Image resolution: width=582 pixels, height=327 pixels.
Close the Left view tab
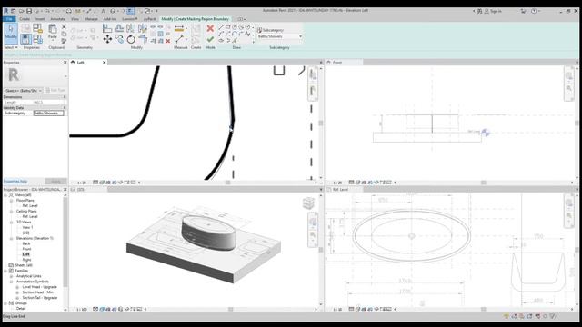[105, 63]
